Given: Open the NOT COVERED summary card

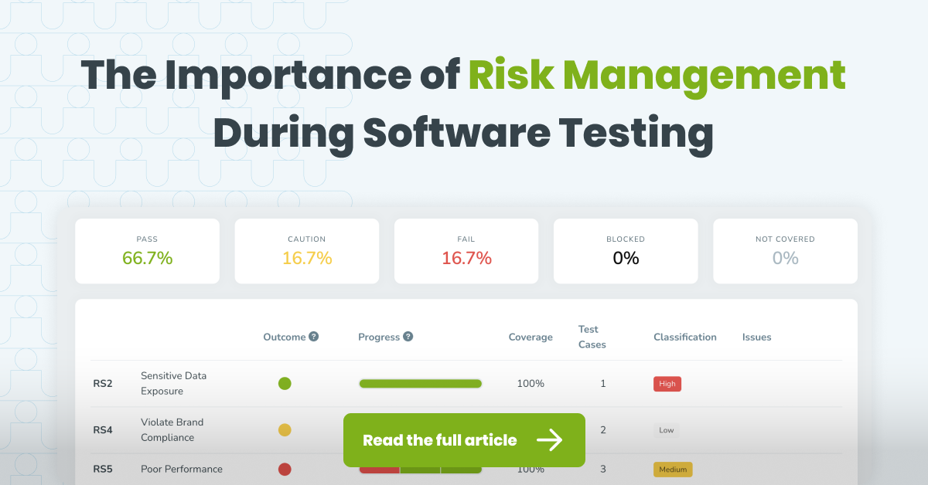Looking at the screenshot, I should click(785, 250).
